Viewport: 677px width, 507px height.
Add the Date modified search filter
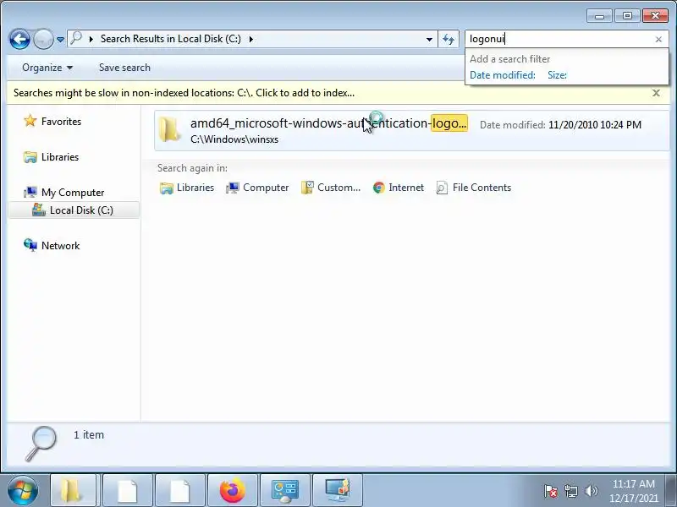[x=502, y=75]
